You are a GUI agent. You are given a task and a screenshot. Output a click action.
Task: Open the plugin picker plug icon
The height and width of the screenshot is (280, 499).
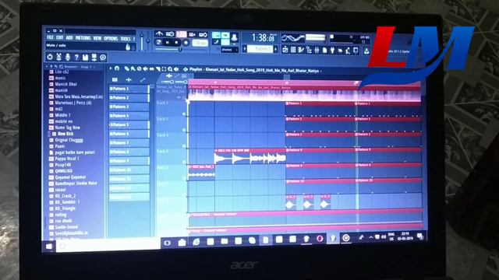pos(332,50)
